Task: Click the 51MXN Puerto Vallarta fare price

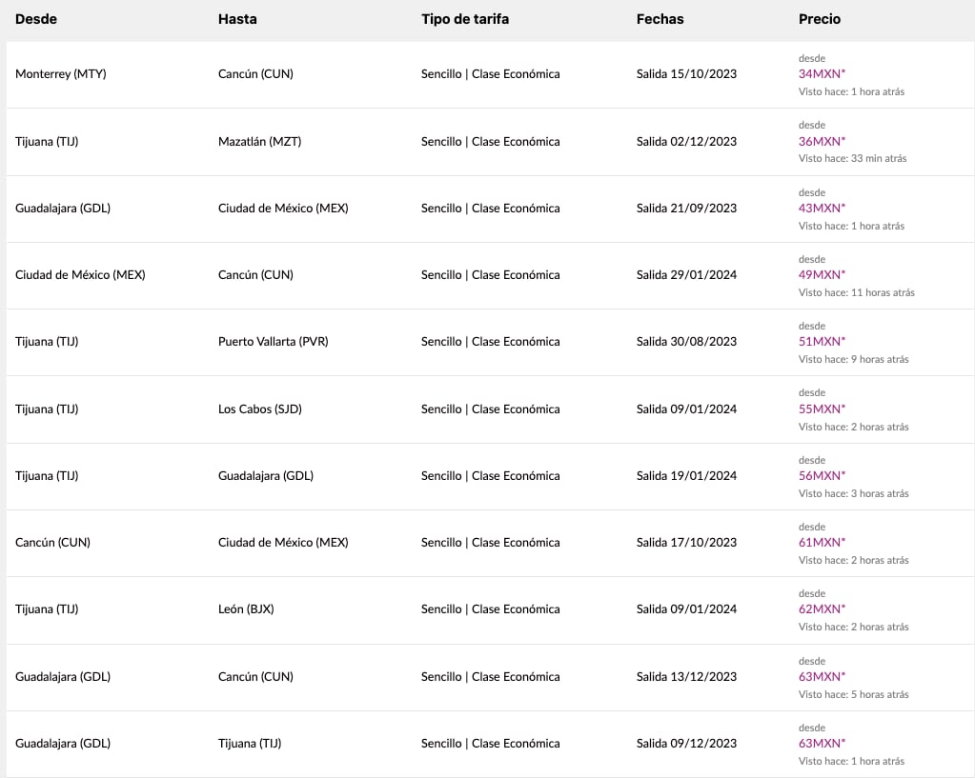Action: [x=822, y=341]
